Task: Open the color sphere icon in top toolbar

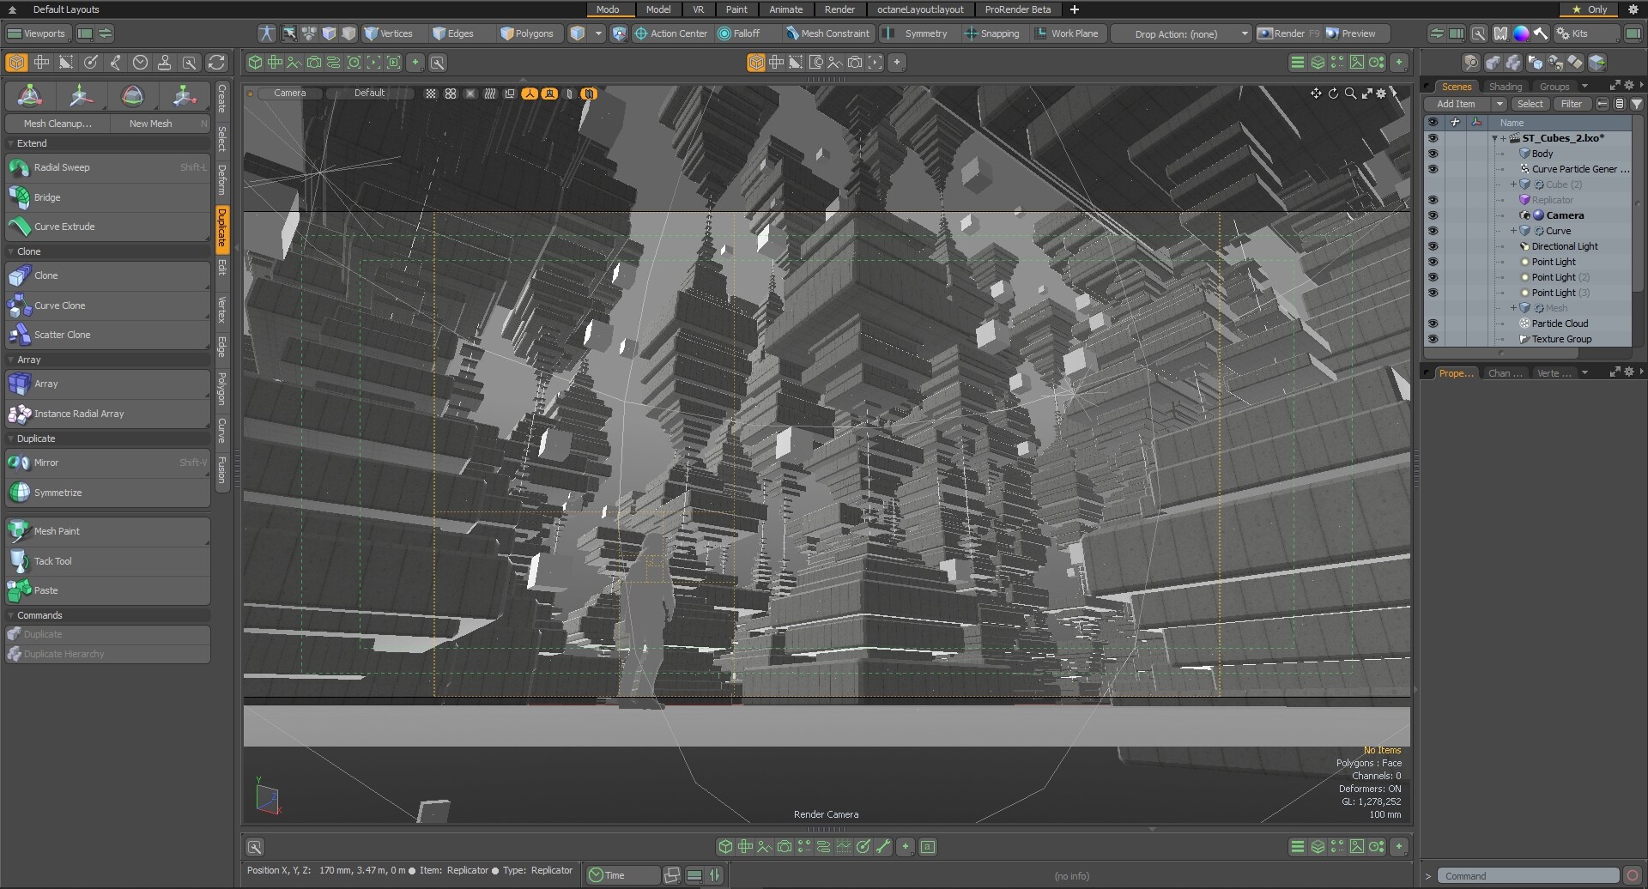Action: (1521, 33)
